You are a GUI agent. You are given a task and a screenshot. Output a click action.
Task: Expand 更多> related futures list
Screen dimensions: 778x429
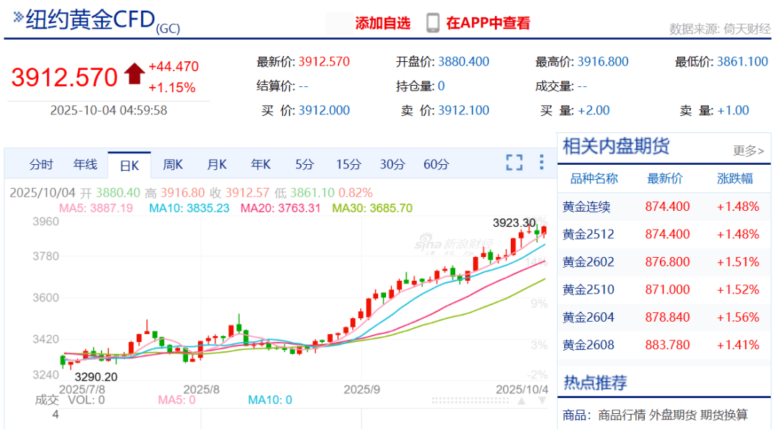pos(748,150)
